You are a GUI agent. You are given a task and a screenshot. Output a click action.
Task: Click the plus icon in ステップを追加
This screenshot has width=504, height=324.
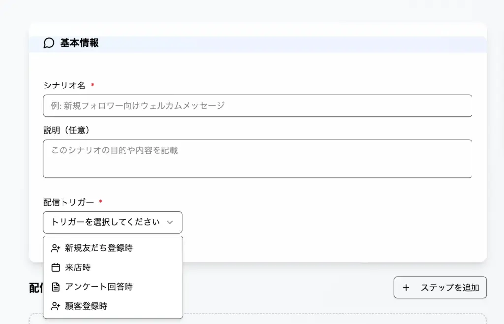click(x=406, y=288)
